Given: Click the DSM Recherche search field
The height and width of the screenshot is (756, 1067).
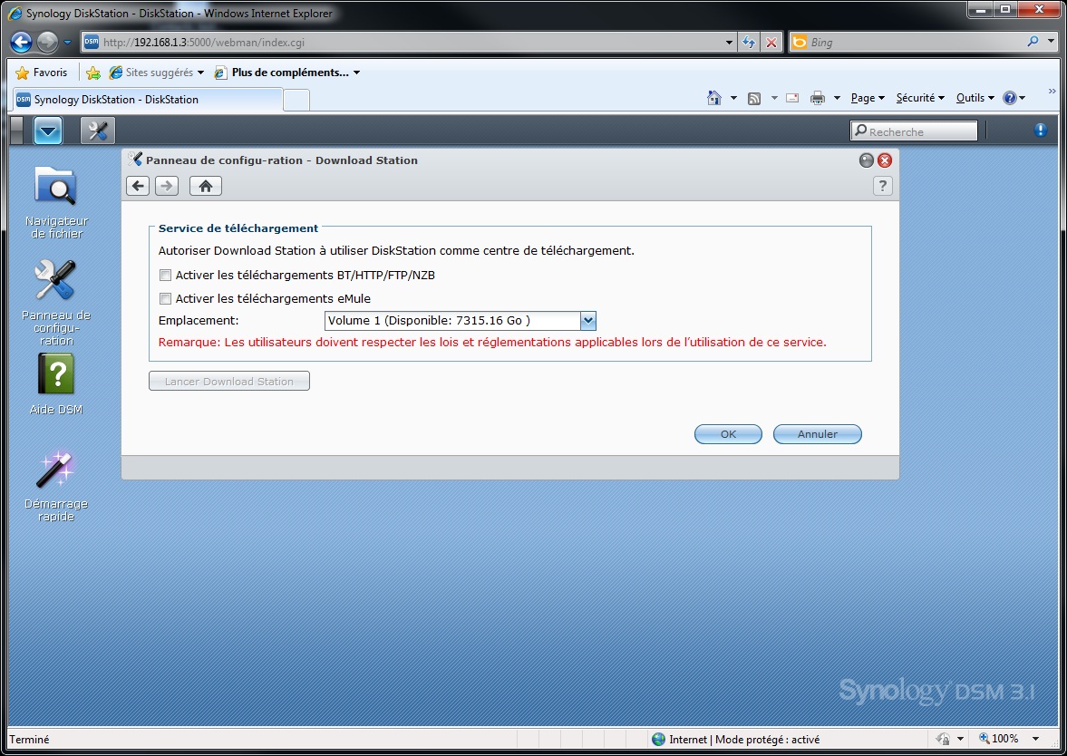Looking at the screenshot, I should 913,131.
